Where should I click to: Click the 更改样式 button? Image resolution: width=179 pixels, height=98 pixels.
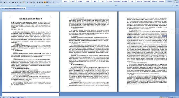pos(170,1)
